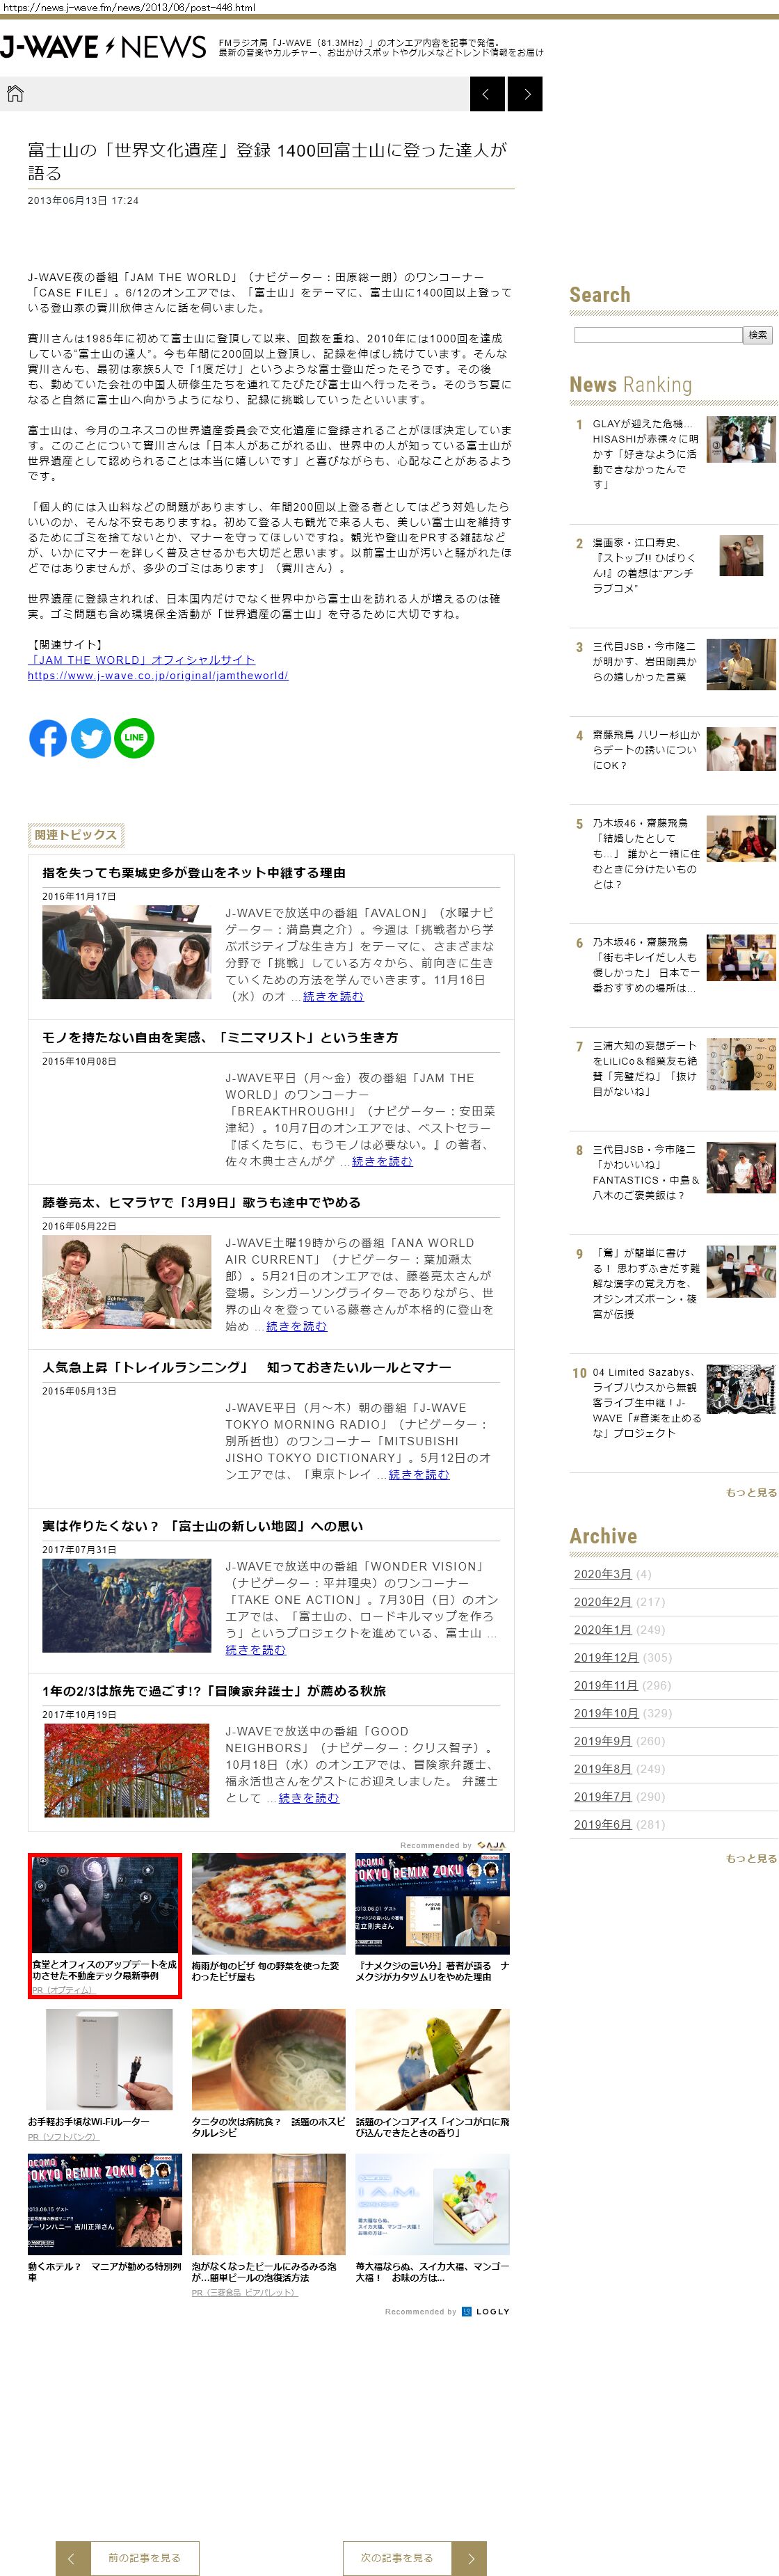Open the parakeet ice cream article thumbnail

coord(432,2059)
